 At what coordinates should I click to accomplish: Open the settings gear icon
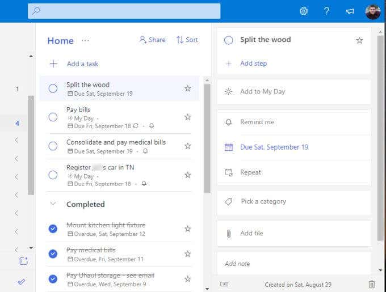point(304,11)
